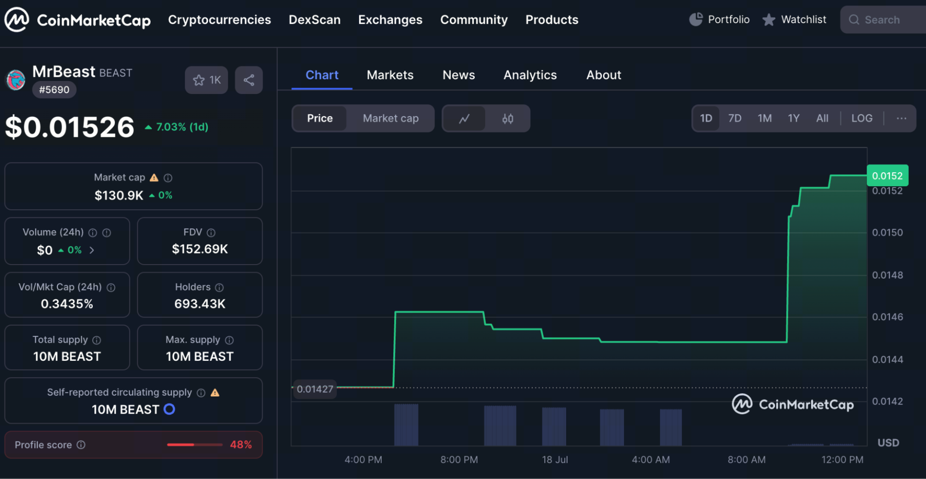Switch to the Markets tab

pyautogui.click(x=390, y=75)
